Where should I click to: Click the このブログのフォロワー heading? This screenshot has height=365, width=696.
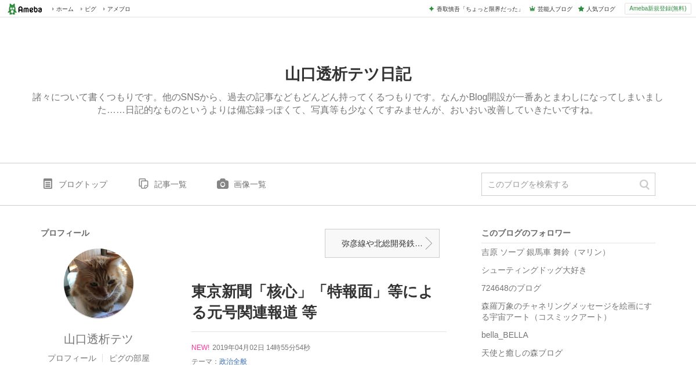pos(526,233)
